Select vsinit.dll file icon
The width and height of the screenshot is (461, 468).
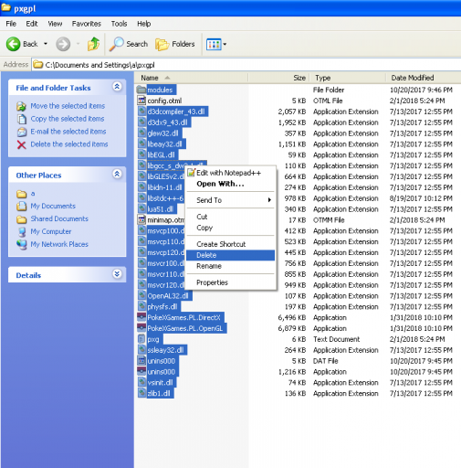(x=141, y=382)
